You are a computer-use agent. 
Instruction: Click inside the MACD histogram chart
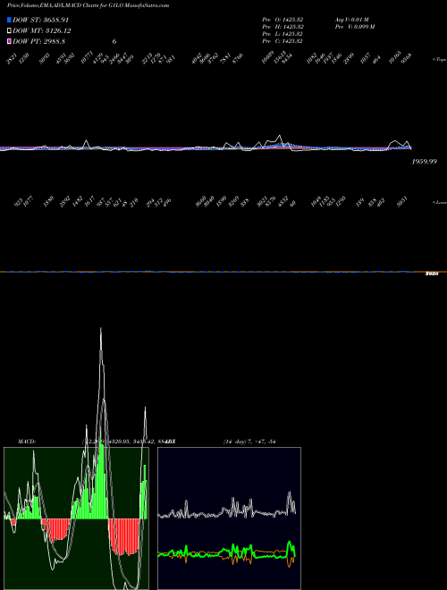coord(76,518)
